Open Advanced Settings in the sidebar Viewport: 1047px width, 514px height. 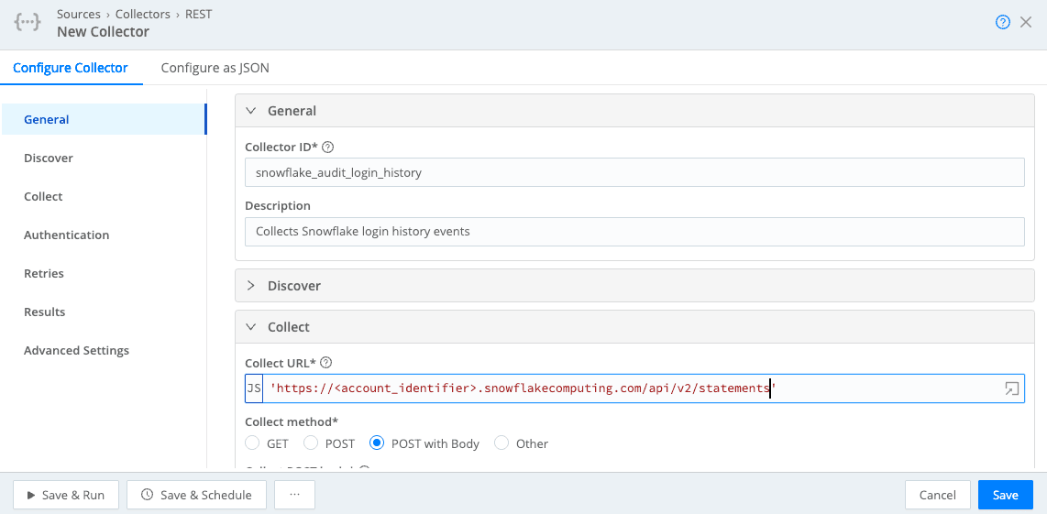tap(76, 351)
